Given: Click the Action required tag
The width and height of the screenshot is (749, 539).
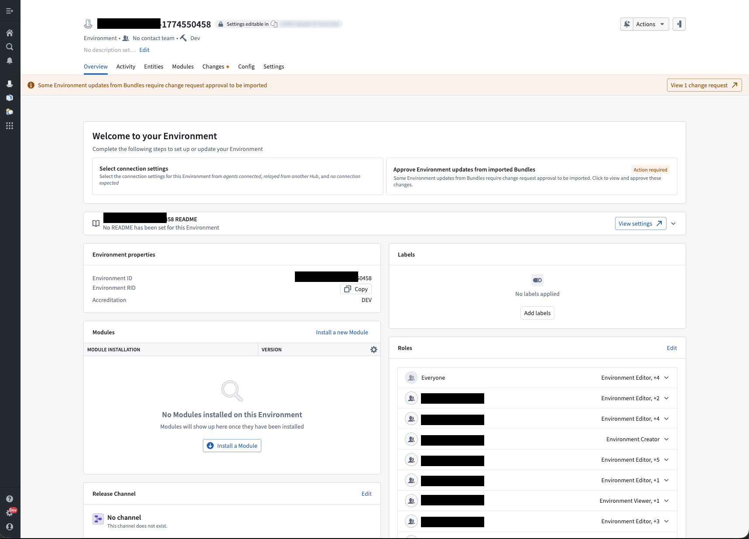Looking at the screenshot, I should (650, 170).
